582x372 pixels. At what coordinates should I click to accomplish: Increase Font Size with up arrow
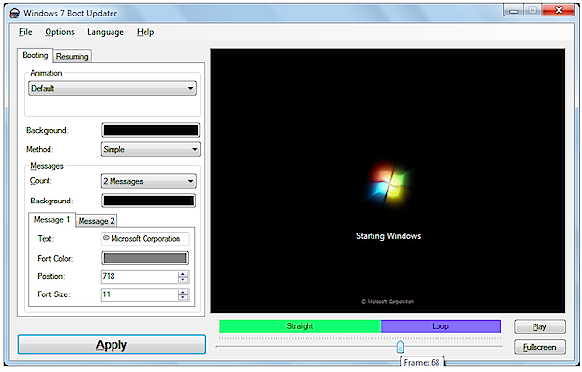(183, 292)
